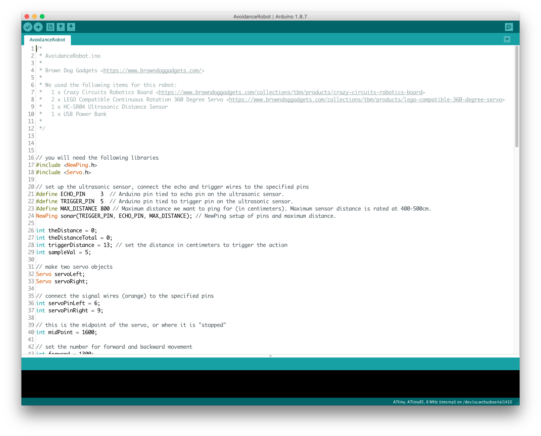Create a new sketch

tap(50, 27)
